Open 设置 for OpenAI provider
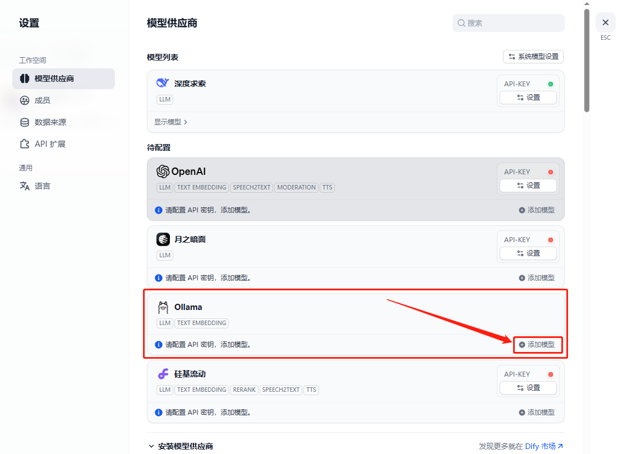The height and width of the screenshot is (454, 623). (528, 186)
